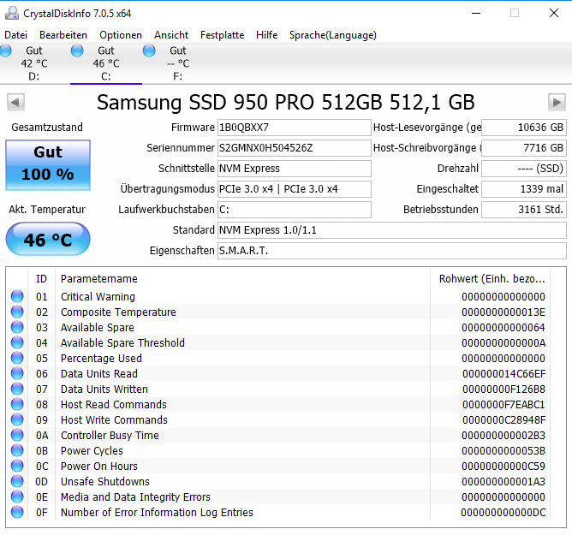The image size is (572, 535).
Task: Click status orb of Percentage Used row
Action: tap(17, 358)
